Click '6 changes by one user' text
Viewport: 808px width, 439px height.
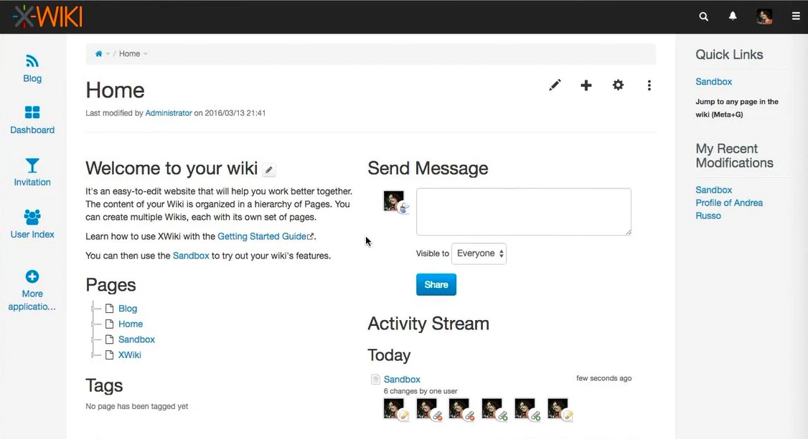coord(421,391)
